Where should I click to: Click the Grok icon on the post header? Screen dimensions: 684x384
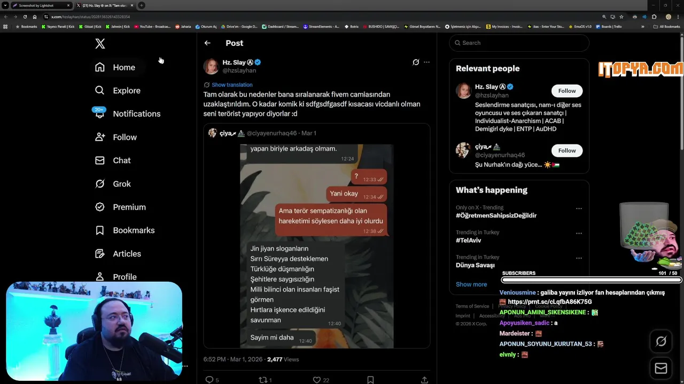pyautogui.click(x=416, y=62)
